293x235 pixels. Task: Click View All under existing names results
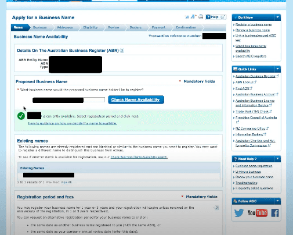pyautogui.click(x=66, y=182)
